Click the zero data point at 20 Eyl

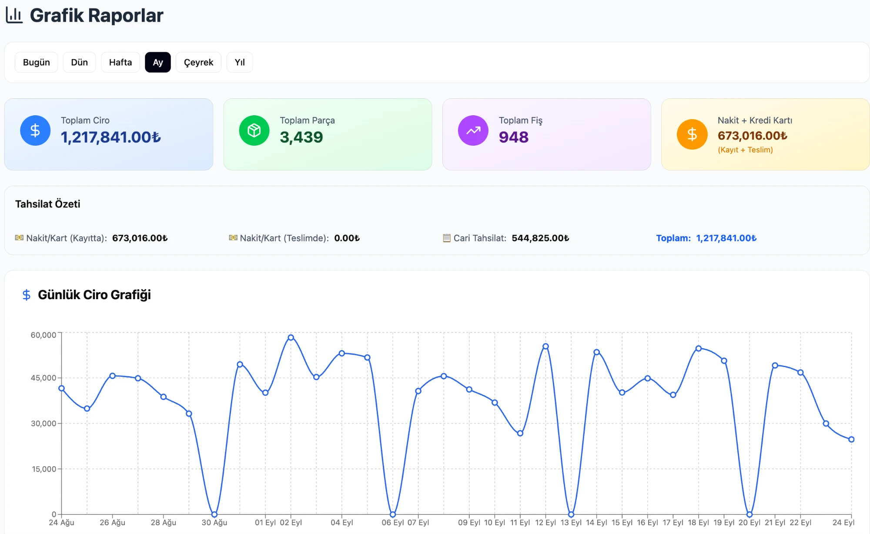click(x=750, y=514)
